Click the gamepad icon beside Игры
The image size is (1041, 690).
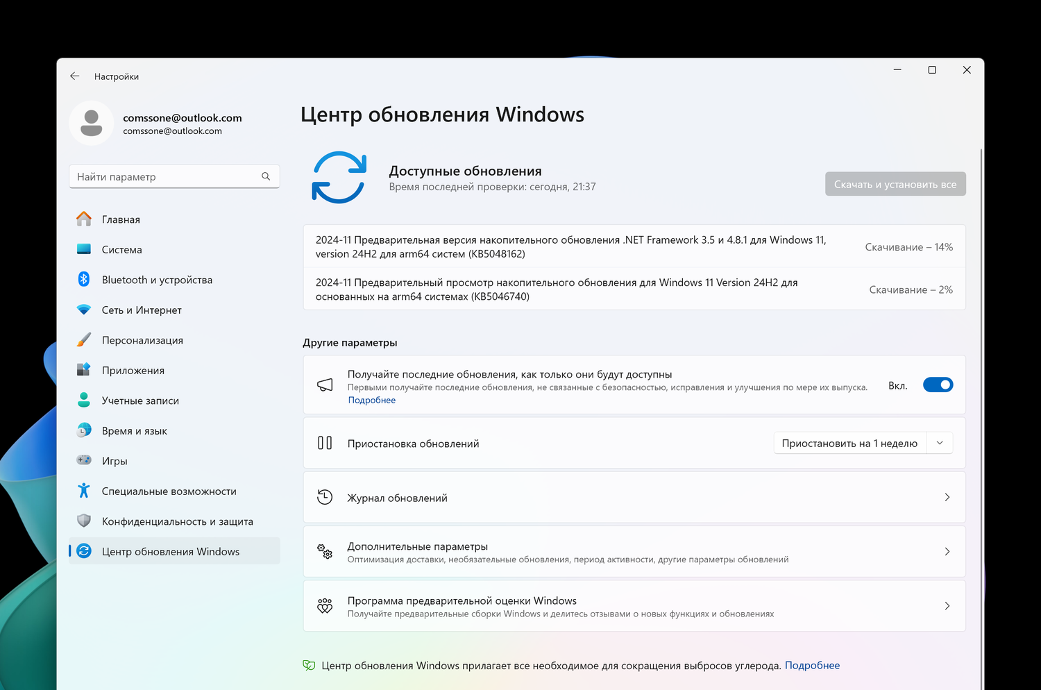coord(84,460)
